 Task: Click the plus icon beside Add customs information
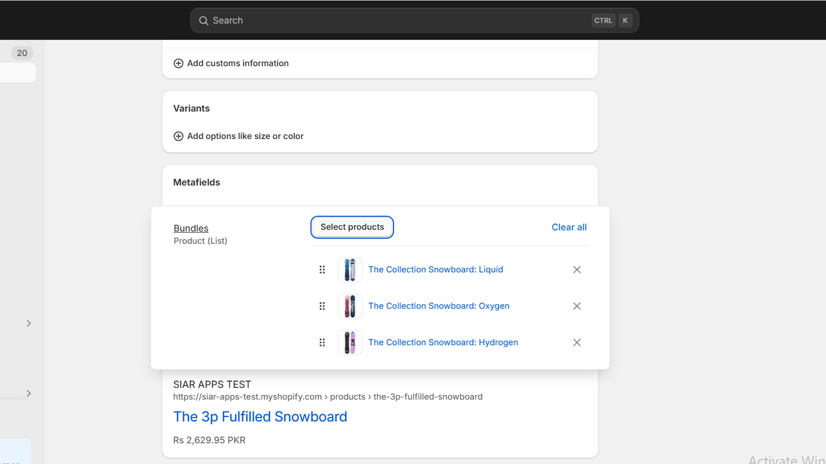(178, 63)
